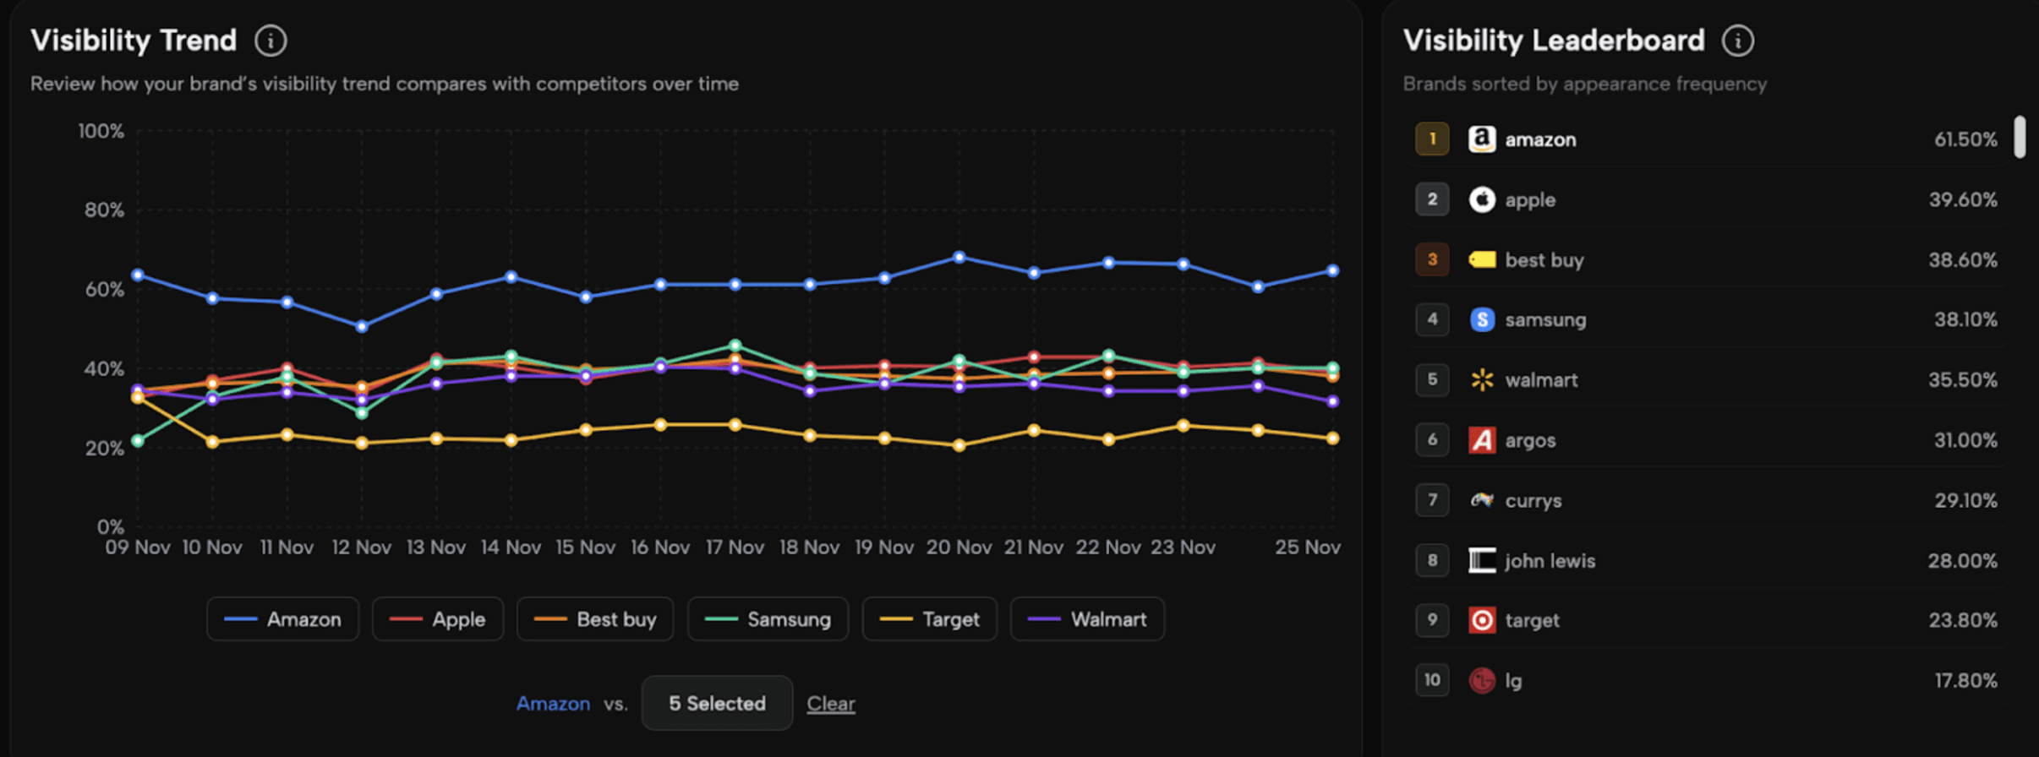Select the Target bullseye icon
The height and width of the screenshot is (757, 2039).
point(1482,620)
